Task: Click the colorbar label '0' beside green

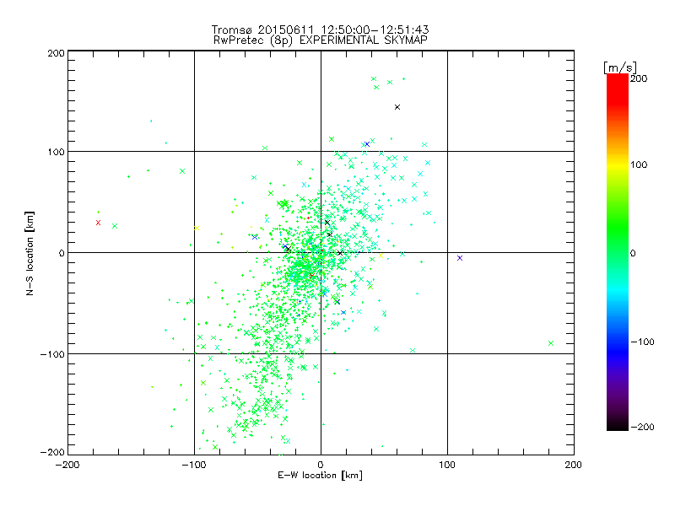Action: coord(633,254)
